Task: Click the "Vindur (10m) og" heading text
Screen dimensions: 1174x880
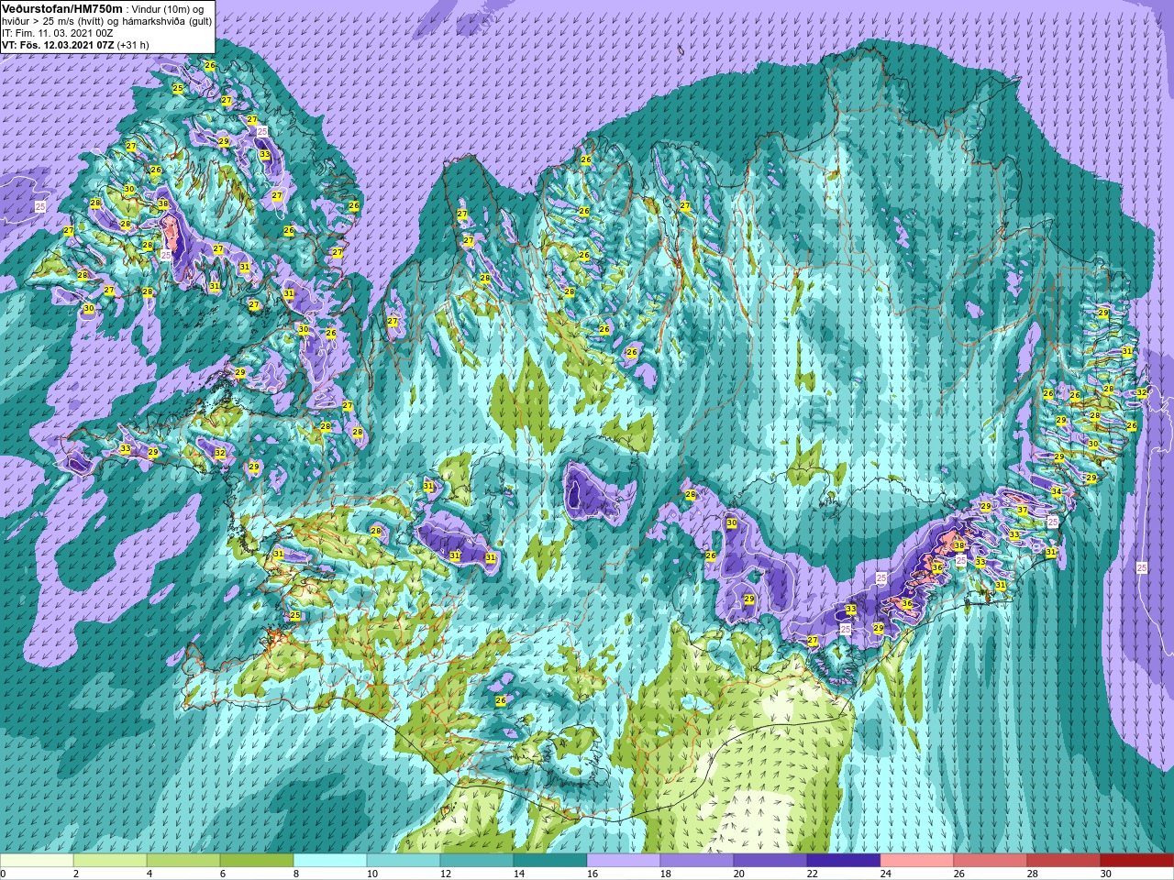Action: (167, 8)
